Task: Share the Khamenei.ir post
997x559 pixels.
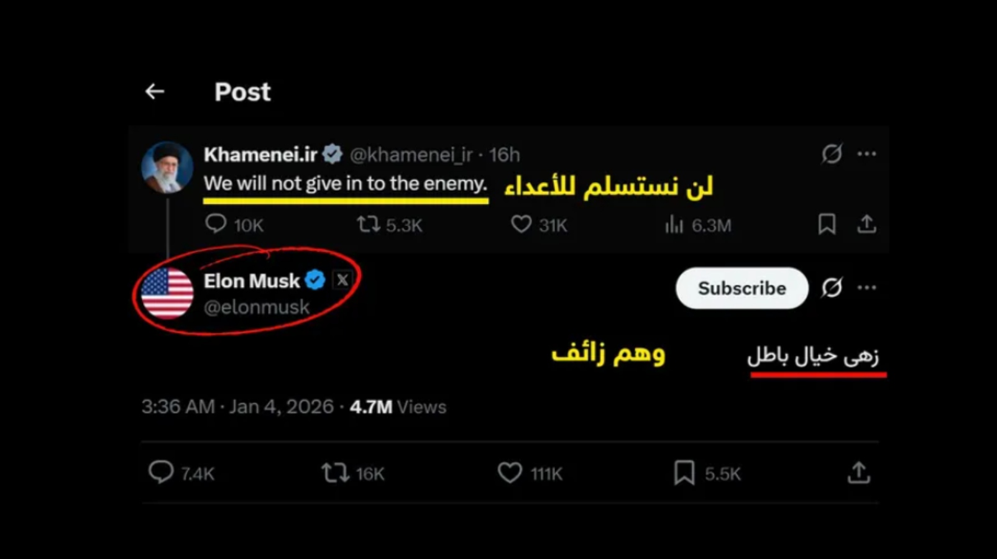Action: (x=866, y=224)
